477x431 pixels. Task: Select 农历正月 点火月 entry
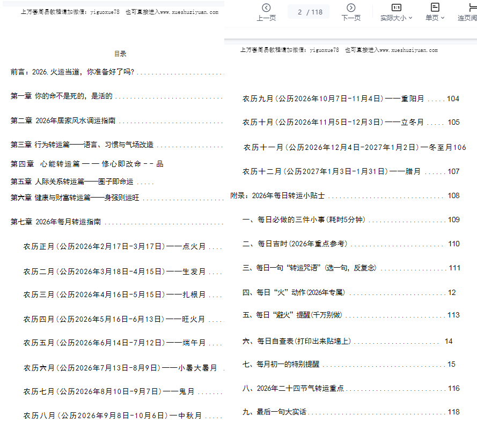click(x=123, y=246)
